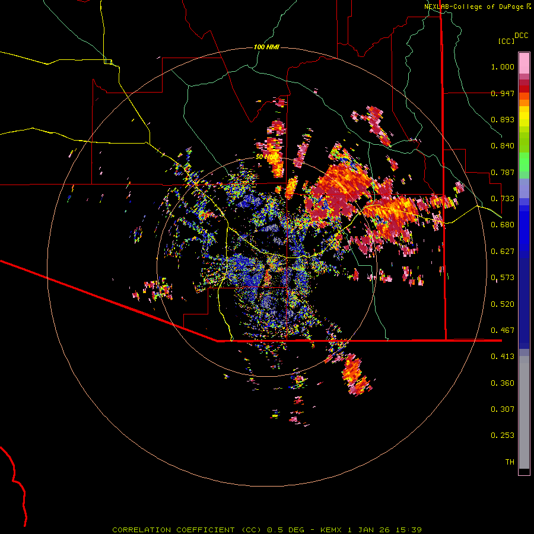Click the pink top segment of the color bar

[x=524, y=63]
